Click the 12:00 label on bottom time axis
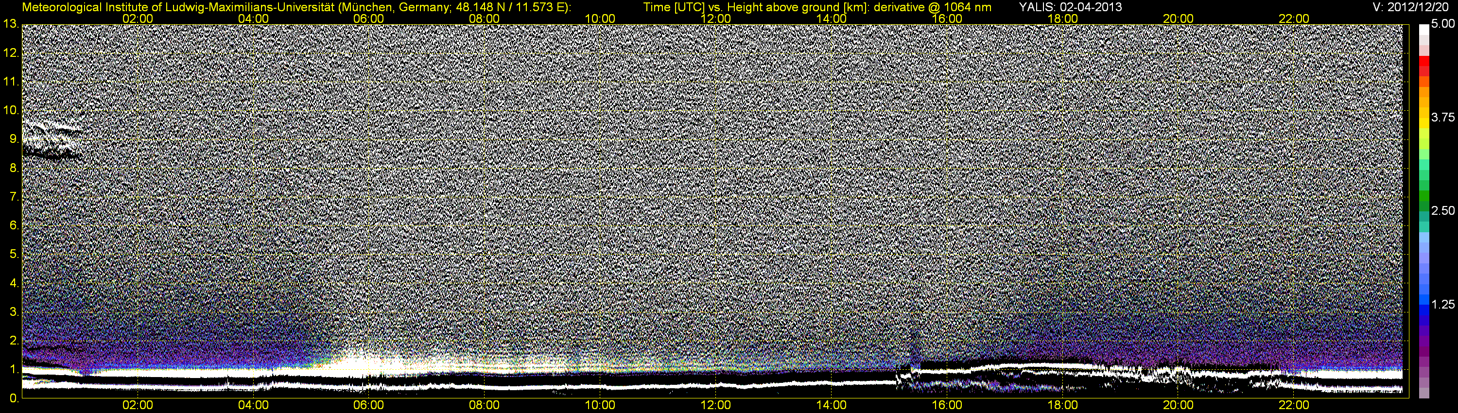Image resolution: width=1458 pixels, height=413 pixels. 715,405
